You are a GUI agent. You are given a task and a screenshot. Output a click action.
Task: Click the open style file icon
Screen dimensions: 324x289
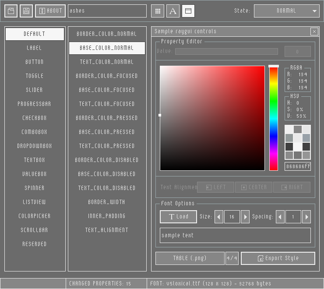(x=11, y=11)
